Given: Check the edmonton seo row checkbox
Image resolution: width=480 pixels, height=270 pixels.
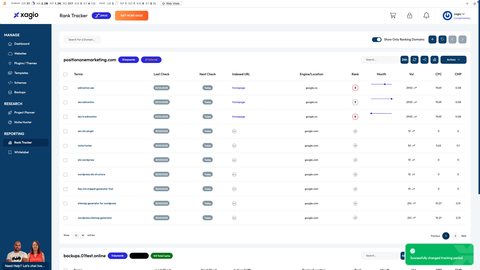Looking at the screenshot, I should (65, 88).
